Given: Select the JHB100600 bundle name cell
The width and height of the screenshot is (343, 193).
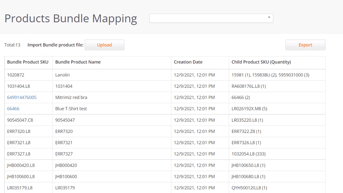Looking at the screenshot, I should click(112, 176).
